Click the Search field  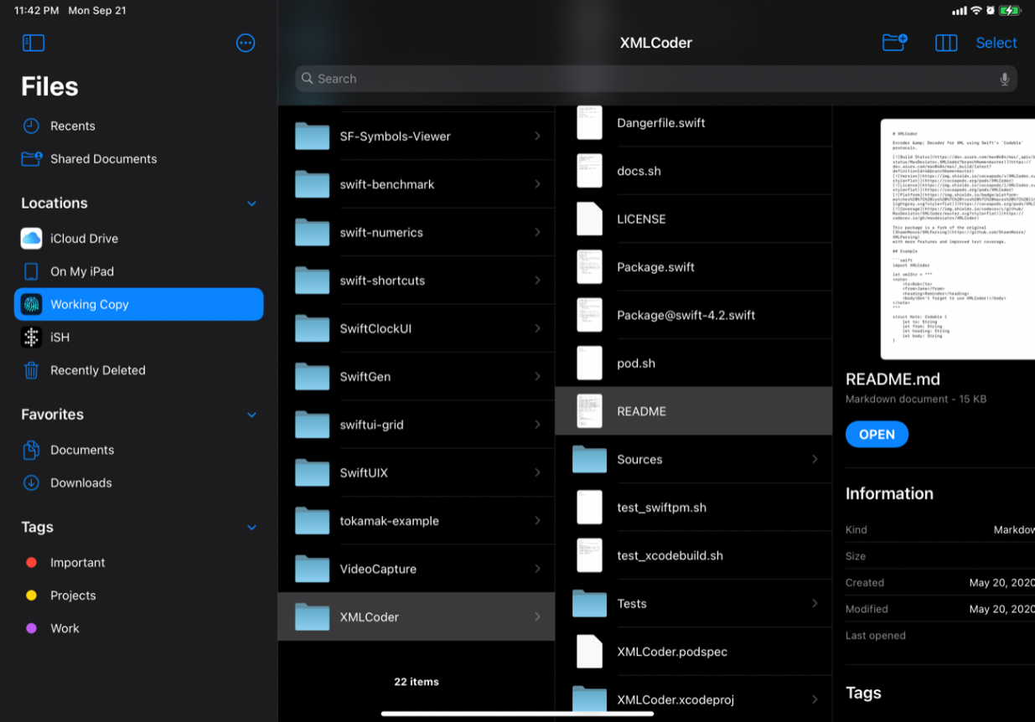pos(656,79)
